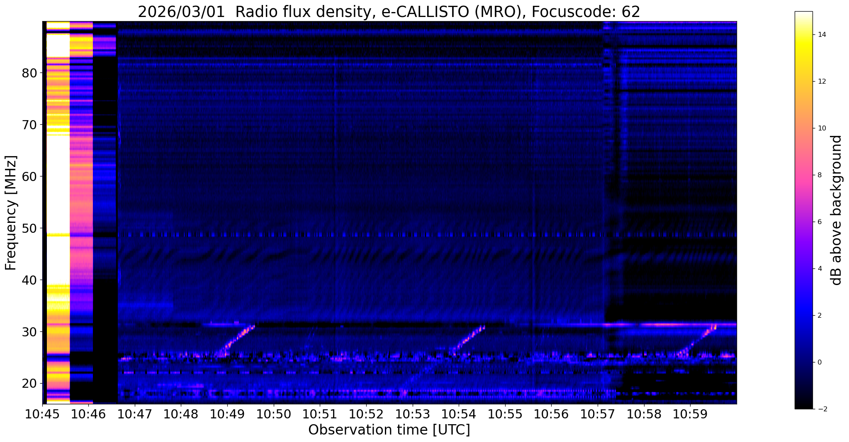Click the 10:58 time tick label

tap(644, 414)
